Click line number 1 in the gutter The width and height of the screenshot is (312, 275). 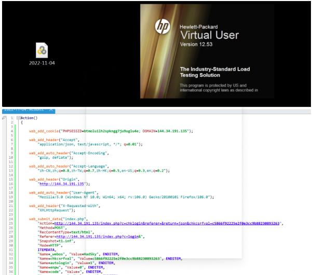(12, 118)
